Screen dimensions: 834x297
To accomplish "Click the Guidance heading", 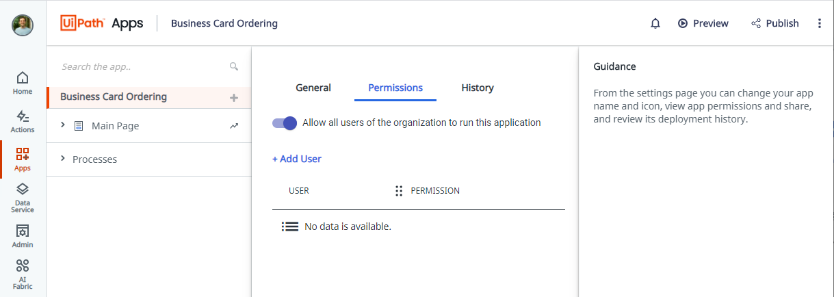I will [x=614, y=66].
